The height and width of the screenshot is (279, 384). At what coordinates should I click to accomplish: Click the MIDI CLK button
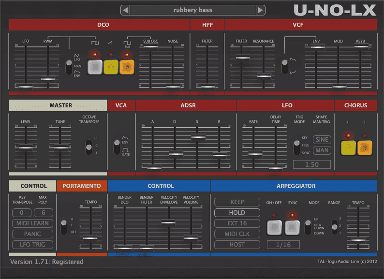(237, 234)
